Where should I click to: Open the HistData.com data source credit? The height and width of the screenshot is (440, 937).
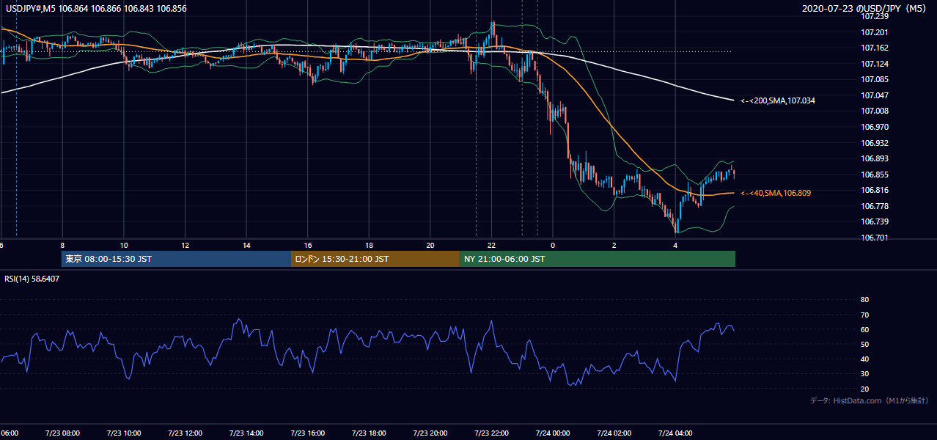click(870, 400)
